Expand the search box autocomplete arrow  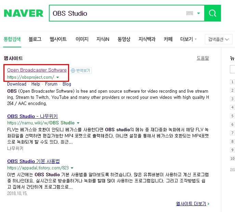pos(199,13)
